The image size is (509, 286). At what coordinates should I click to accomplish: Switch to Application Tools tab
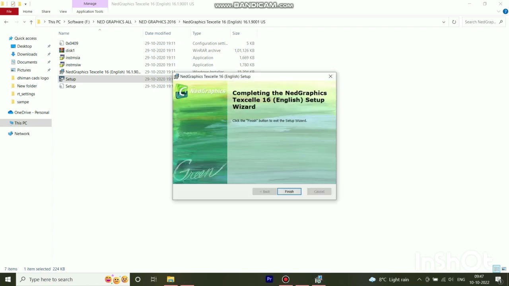(90, 12)
